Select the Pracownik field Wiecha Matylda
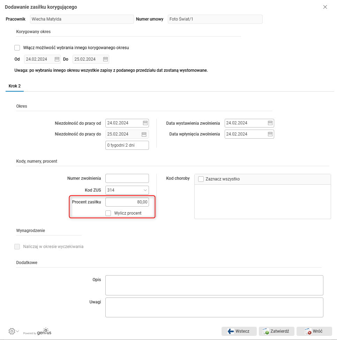 tap(82, 19)
